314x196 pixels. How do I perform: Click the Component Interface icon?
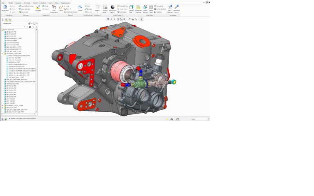138,8
